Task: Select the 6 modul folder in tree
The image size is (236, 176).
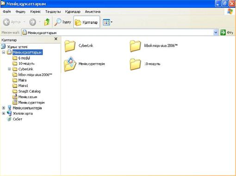Action: click(x=24, y=58)
